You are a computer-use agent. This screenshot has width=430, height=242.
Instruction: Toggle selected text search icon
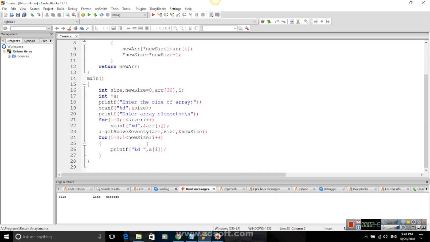tap(76, 28)
